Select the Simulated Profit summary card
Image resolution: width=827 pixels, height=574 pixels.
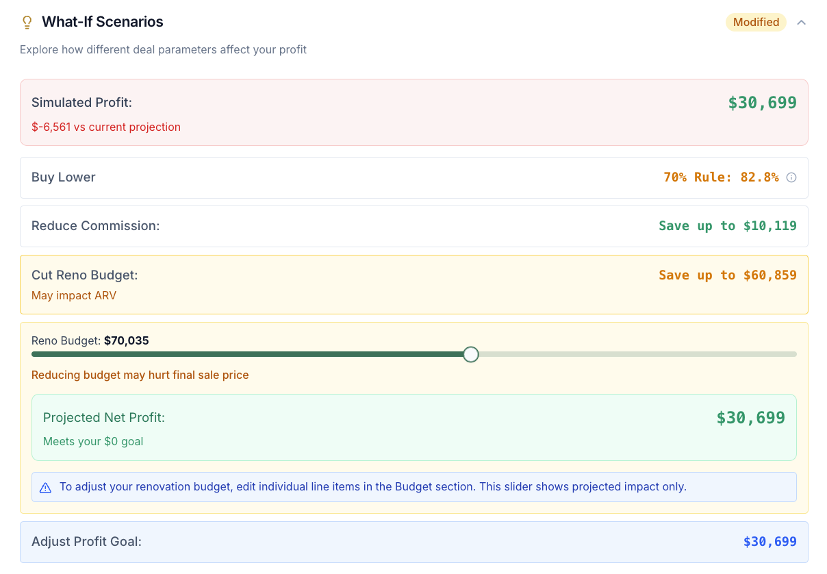click(413, 112)
